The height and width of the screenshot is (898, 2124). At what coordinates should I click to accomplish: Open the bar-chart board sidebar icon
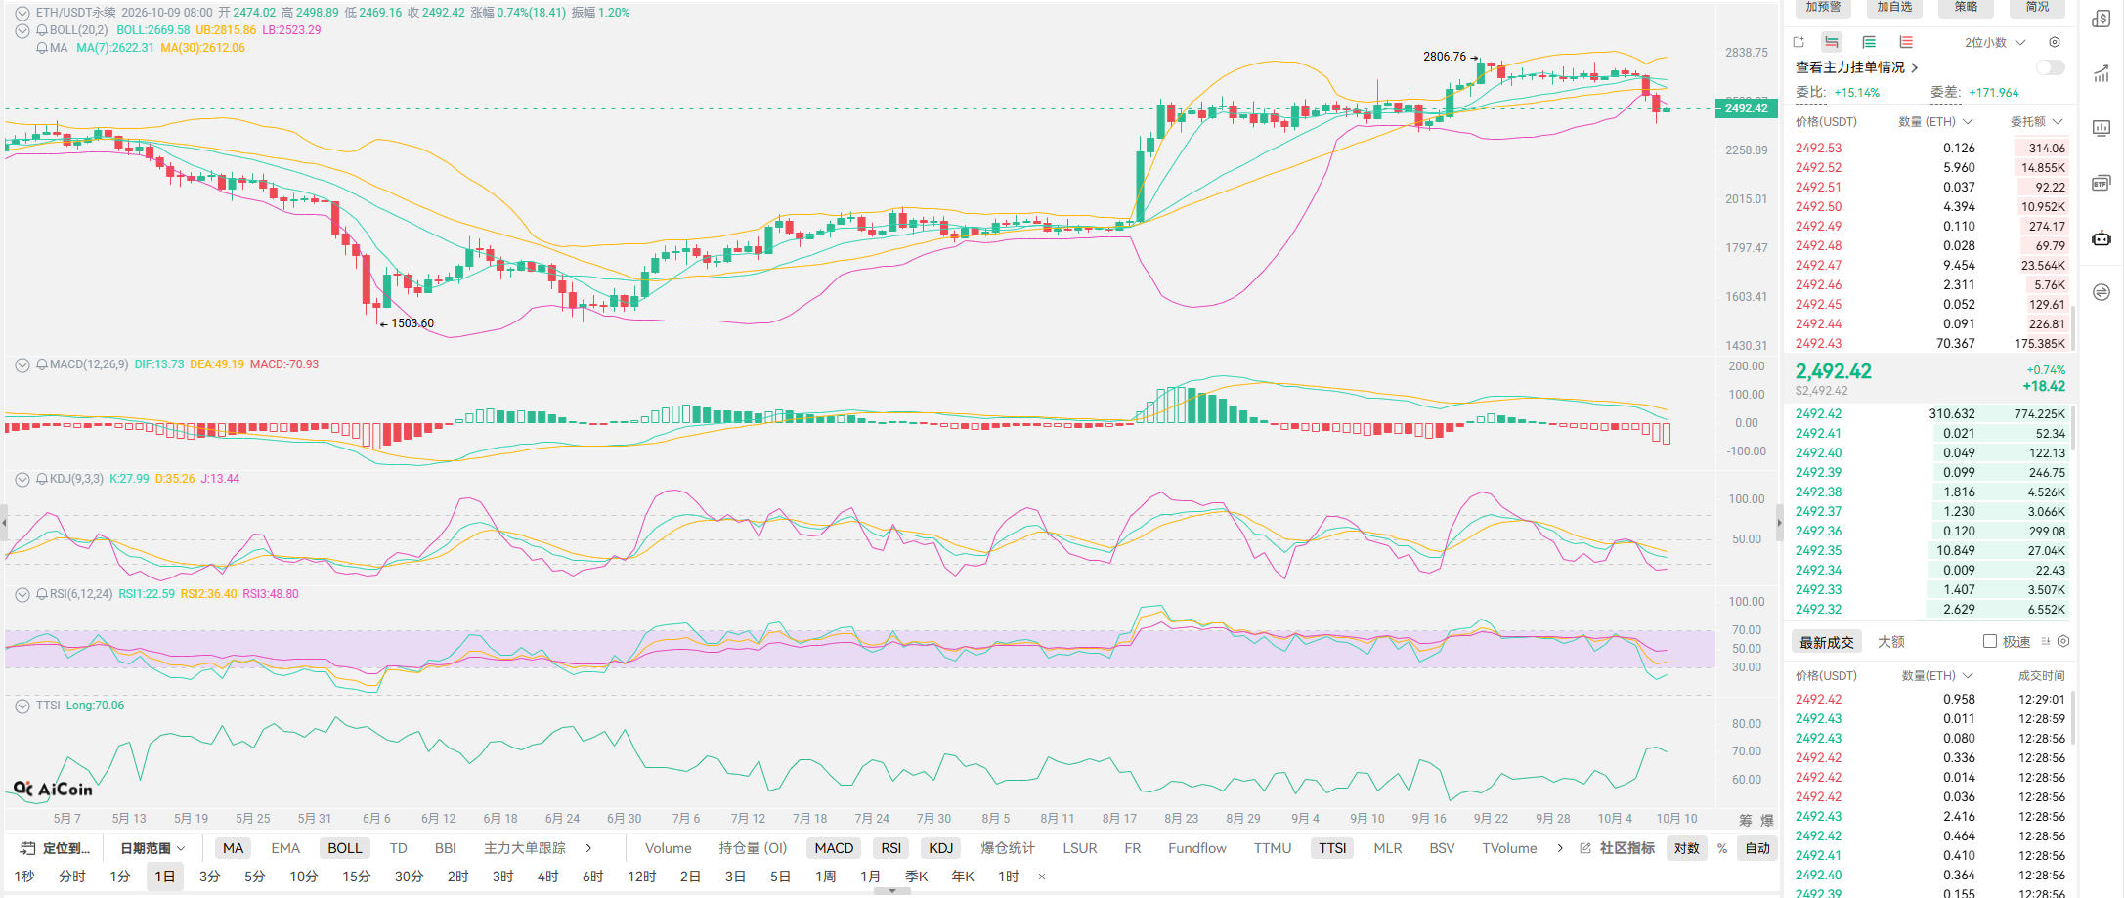tap(2102, 128)
